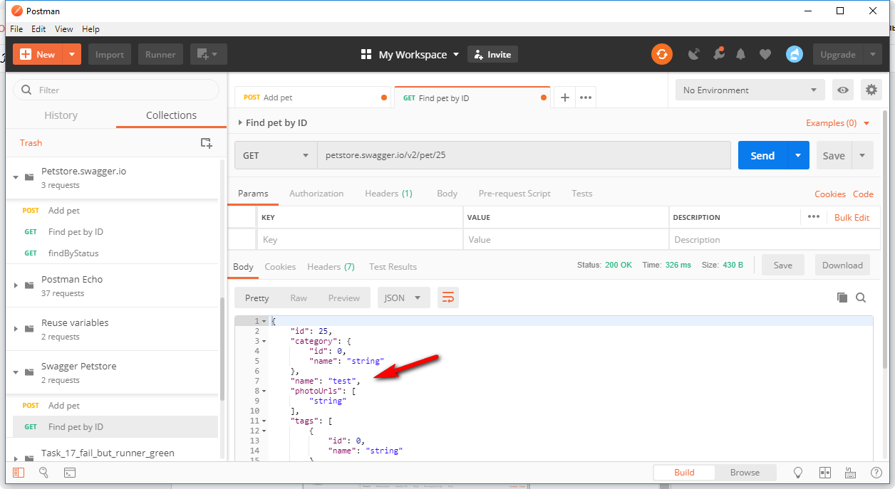Open keyboard shortcuts icon
895x489 pixels.
(850, 473)
